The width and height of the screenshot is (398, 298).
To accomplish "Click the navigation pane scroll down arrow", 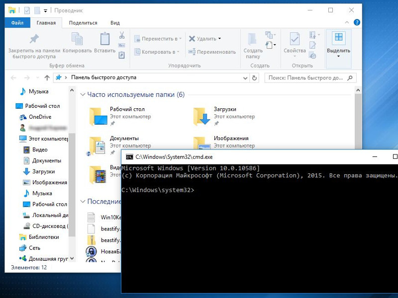I will pos(72,258).
